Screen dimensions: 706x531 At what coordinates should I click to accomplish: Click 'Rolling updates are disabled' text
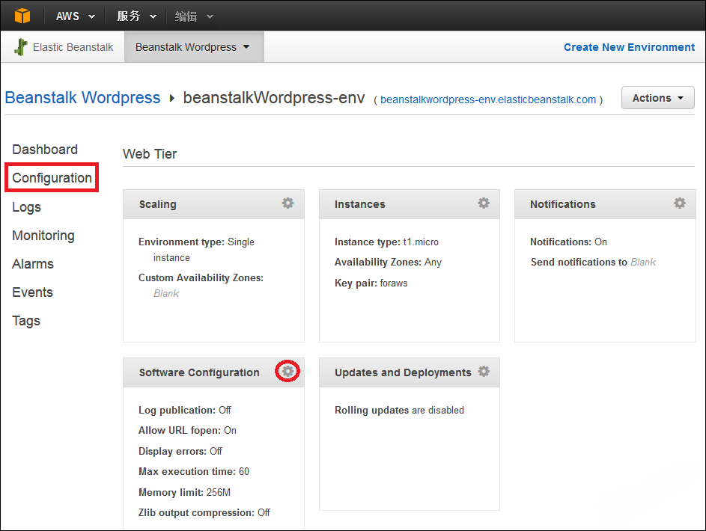(399, 410)
